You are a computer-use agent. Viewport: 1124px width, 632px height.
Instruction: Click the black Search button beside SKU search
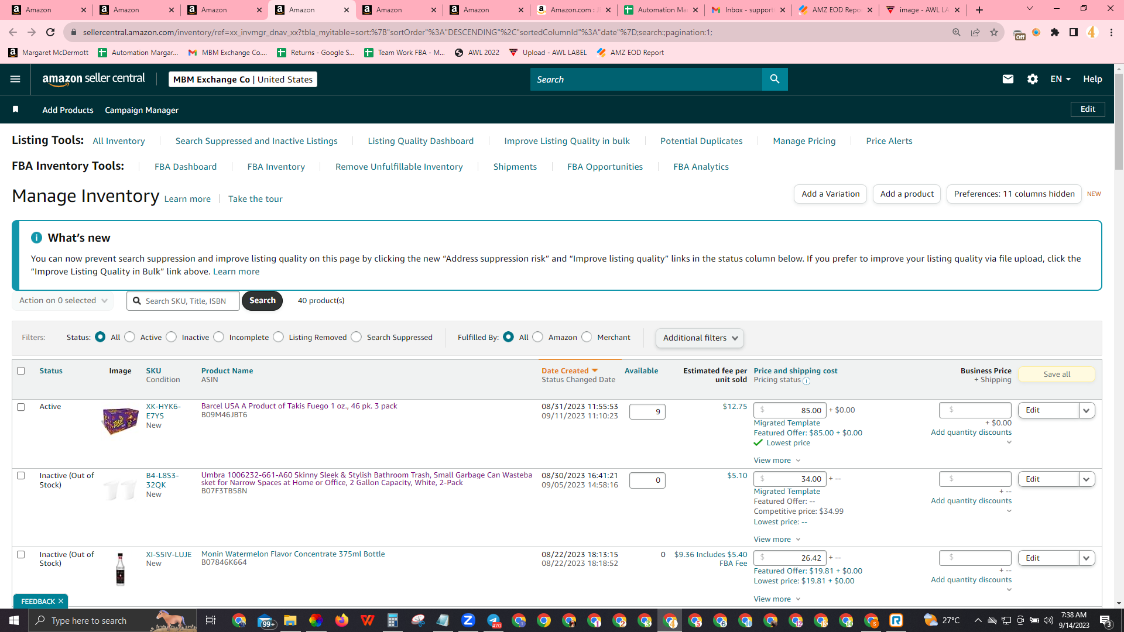(262, 301)
